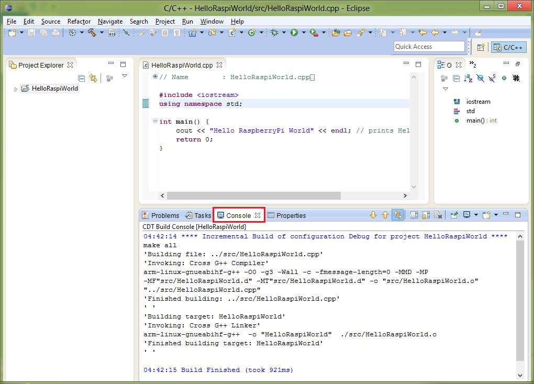This screenshot has width=534, height=384.
Task: Click Copy Build Log icon in console
Action: [x=414, y=215]
